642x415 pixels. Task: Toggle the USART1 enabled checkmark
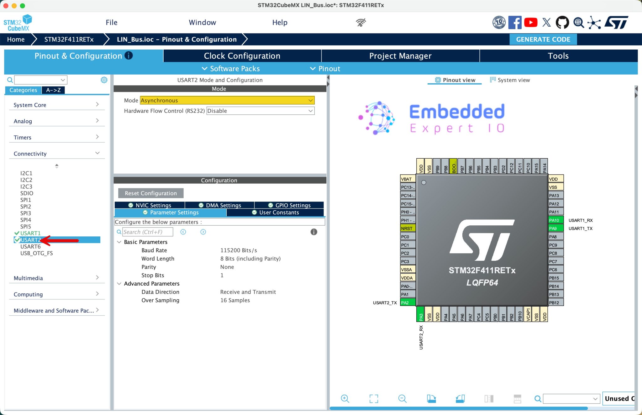point(16,233)
